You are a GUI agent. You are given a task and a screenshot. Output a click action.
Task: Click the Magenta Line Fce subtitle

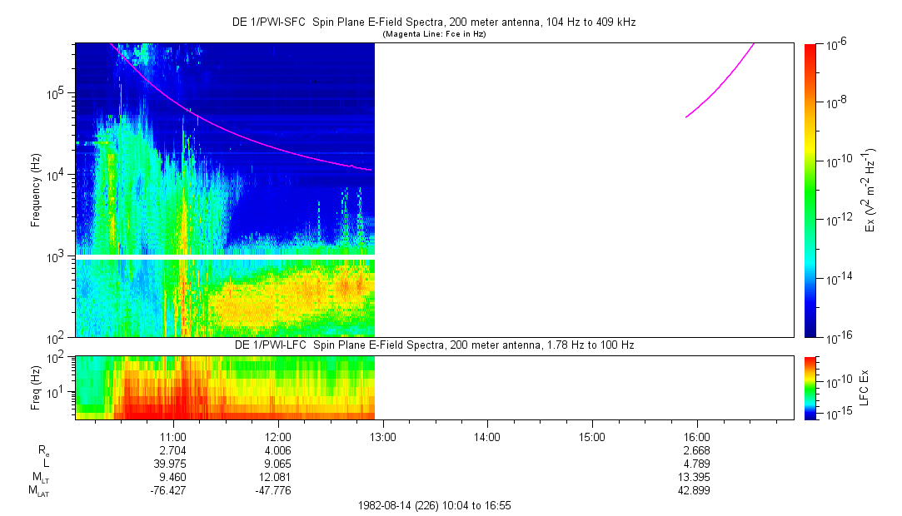point(433,34)
